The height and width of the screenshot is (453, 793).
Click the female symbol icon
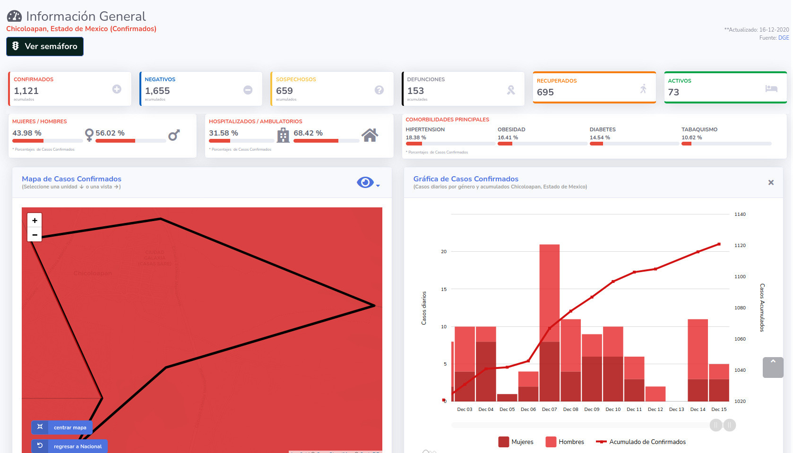(x=89, y=135)
